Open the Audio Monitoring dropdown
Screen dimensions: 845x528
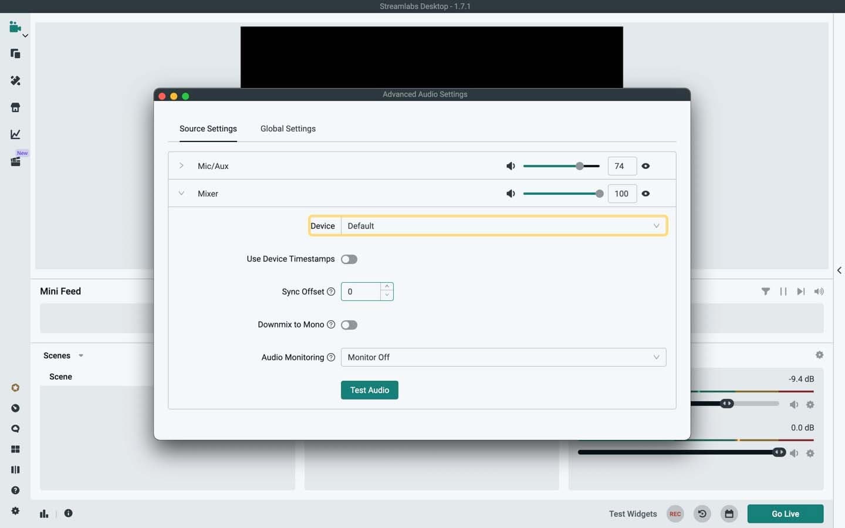pyautogui.click(x=503, y=357)
